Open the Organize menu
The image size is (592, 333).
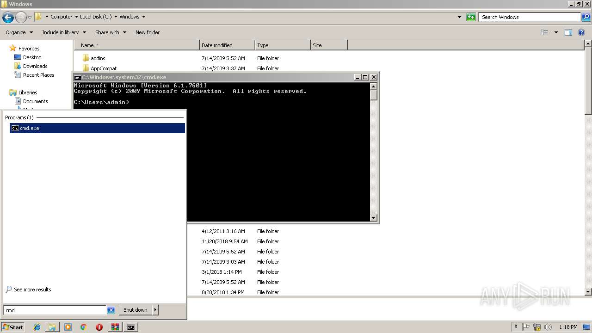[19, 32]
